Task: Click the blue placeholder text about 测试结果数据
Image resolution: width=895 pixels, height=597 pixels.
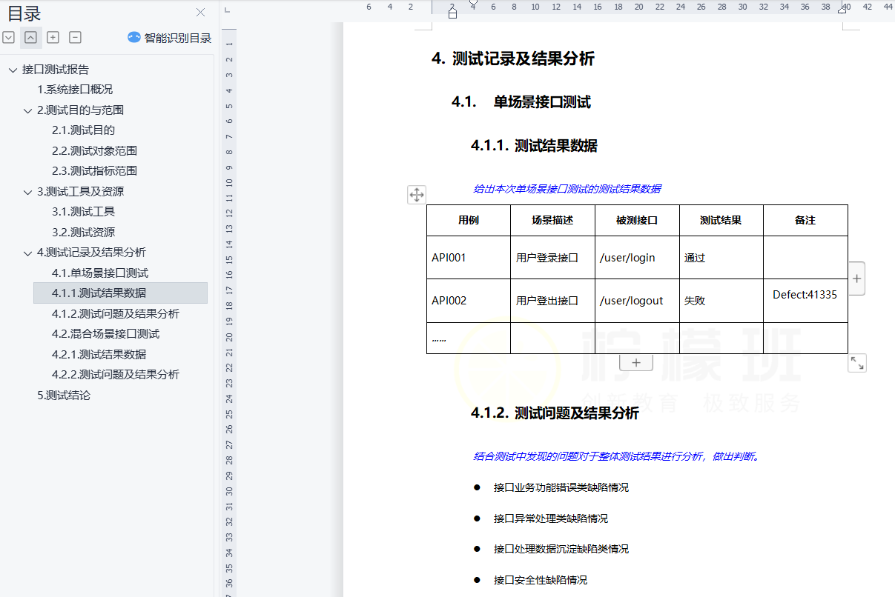Action: 569,190
